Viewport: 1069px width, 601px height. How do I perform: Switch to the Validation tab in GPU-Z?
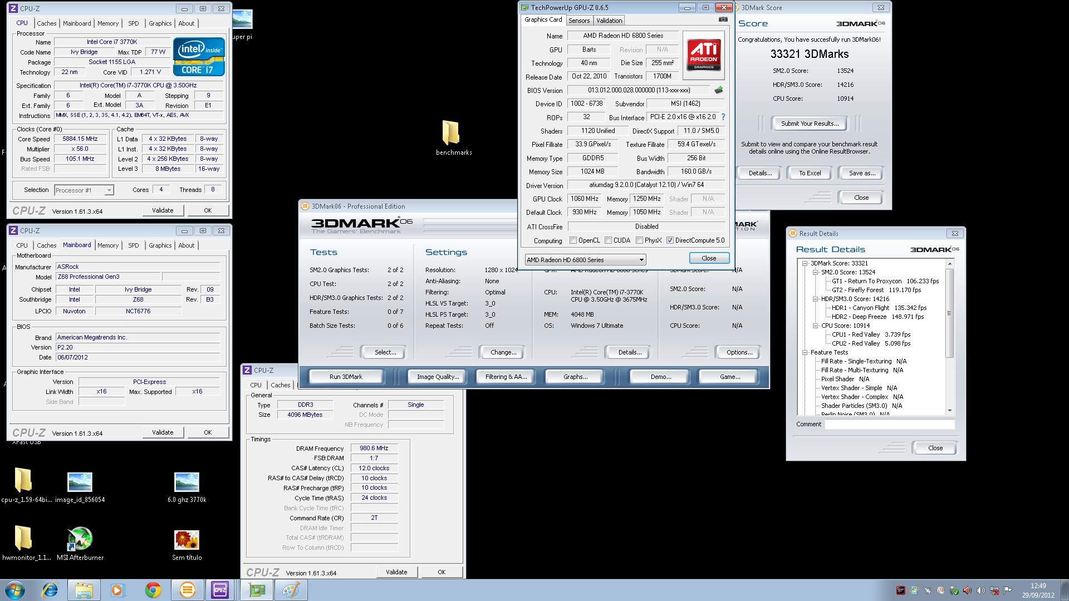[x=609, y=21]
